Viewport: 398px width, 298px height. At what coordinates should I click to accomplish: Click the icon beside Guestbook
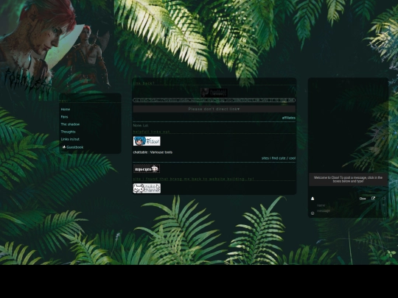point(63,147)
